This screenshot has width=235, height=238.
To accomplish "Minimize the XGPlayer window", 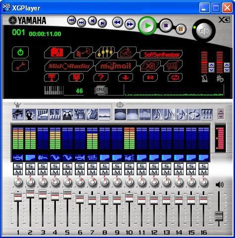I will coord(204,8).
